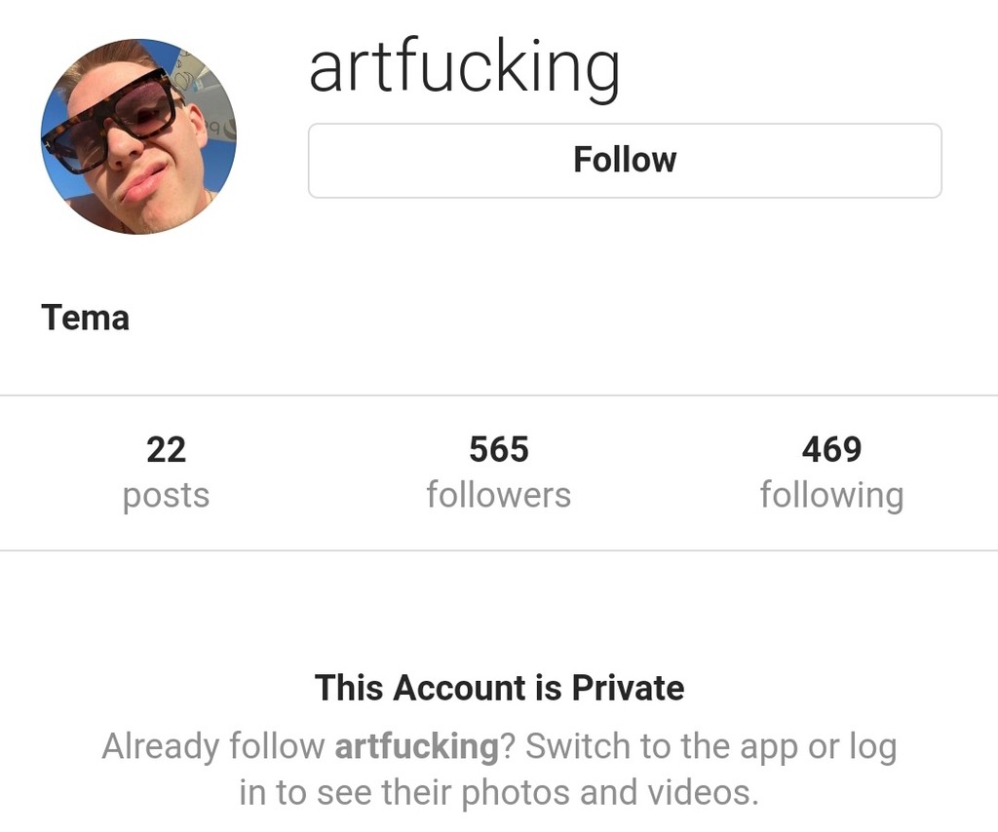Open the round profile picture

pyautogui.click(x=138, y=136)
